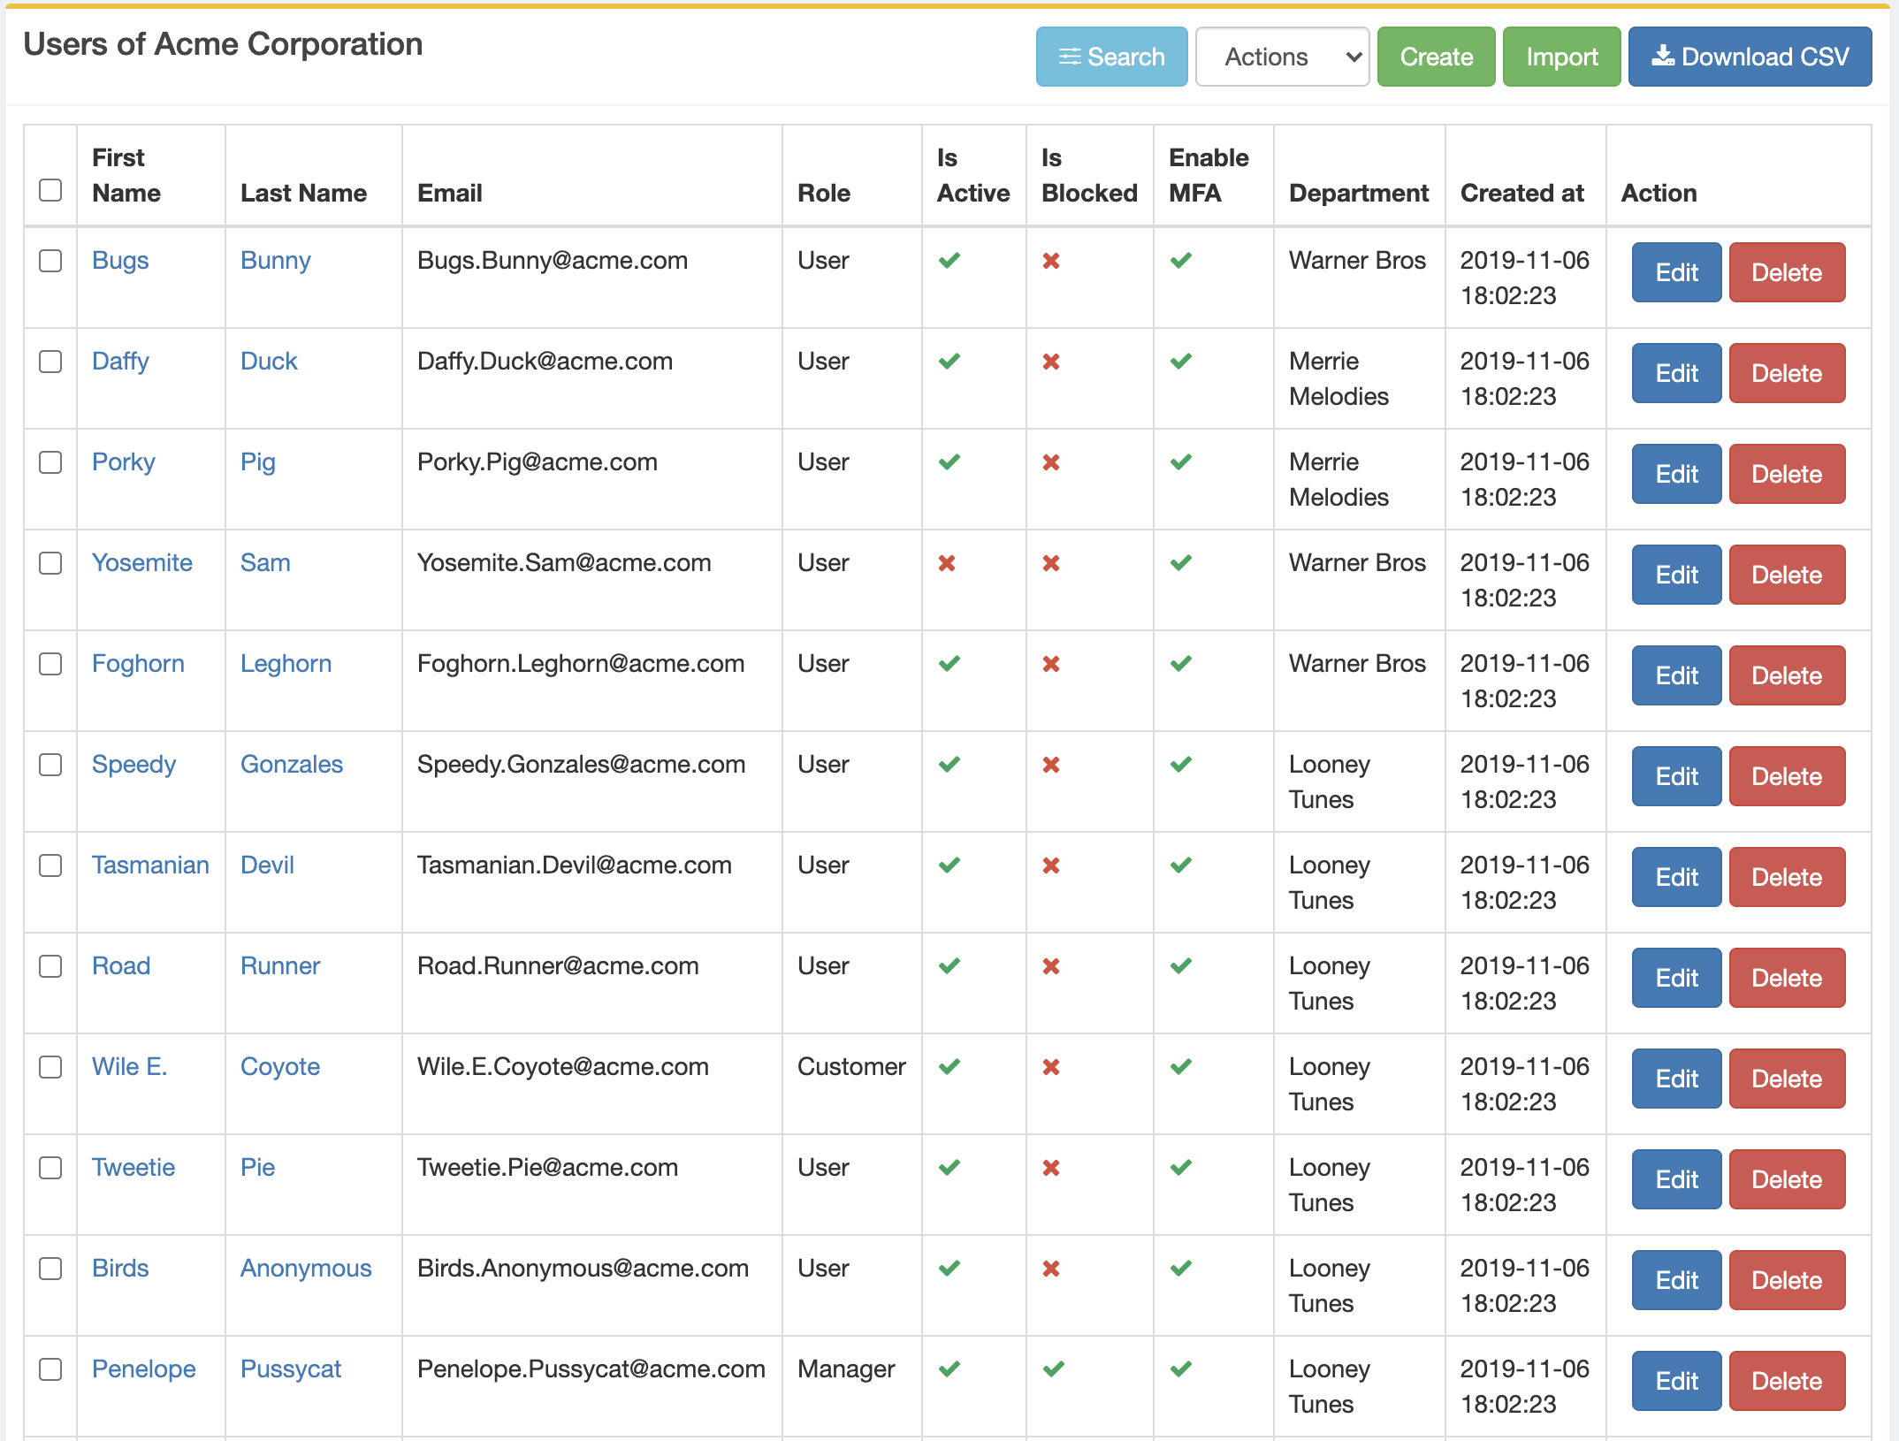Screen dimensions: 1899x1441
Task: Open the Foghorn first name link
Action: [138, 664]
